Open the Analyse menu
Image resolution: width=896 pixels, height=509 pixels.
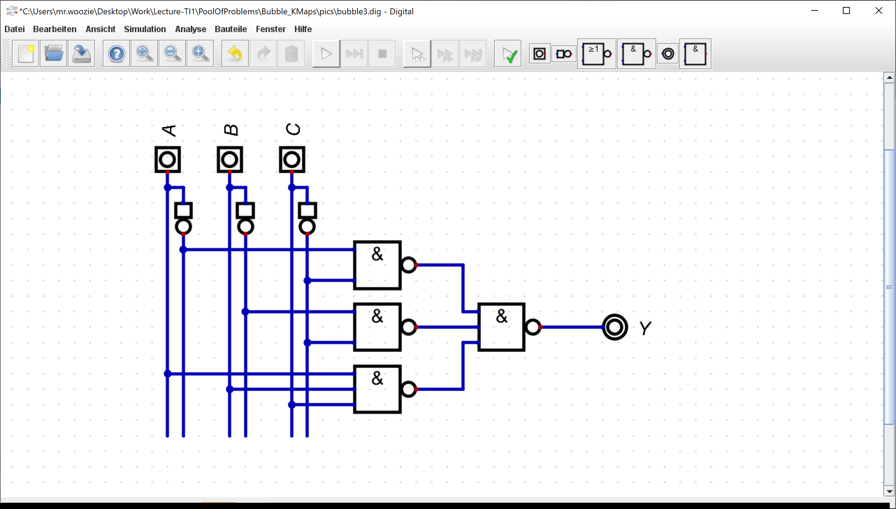coord(191,29)
